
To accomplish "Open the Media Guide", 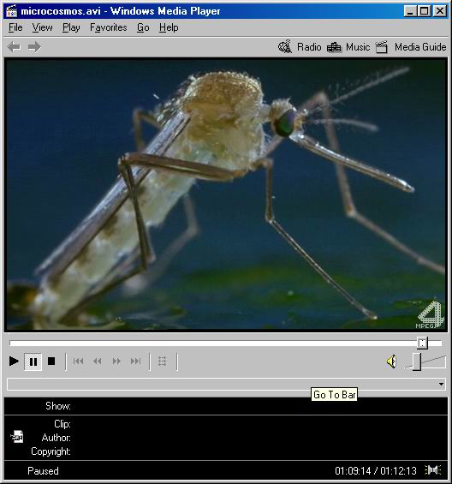I will (x=411, y=47).
